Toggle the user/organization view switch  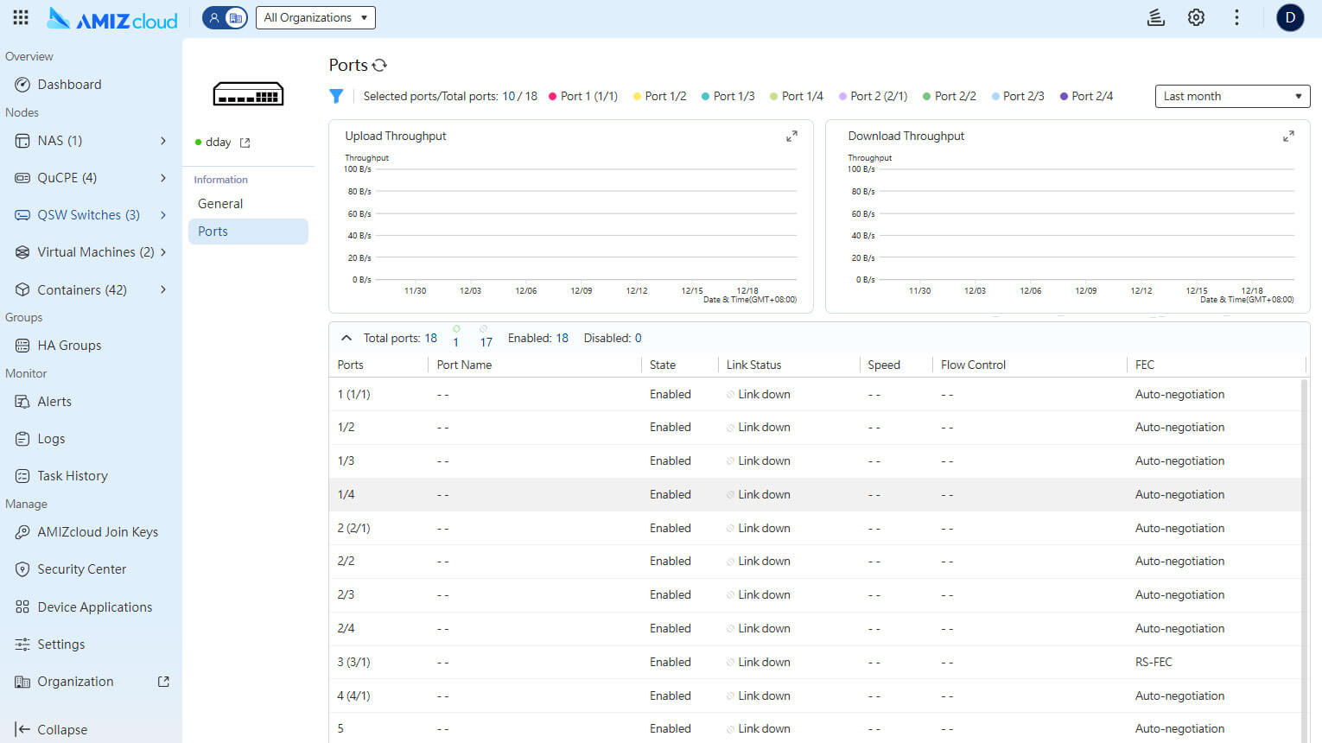[225, 17]
